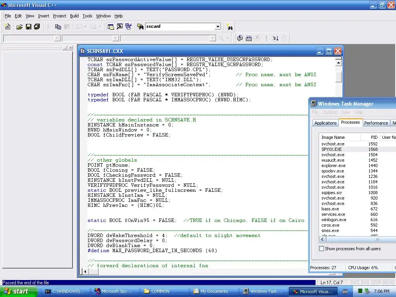Open the Window List icon
Screen dimensions: 396x297
(128, 27)
